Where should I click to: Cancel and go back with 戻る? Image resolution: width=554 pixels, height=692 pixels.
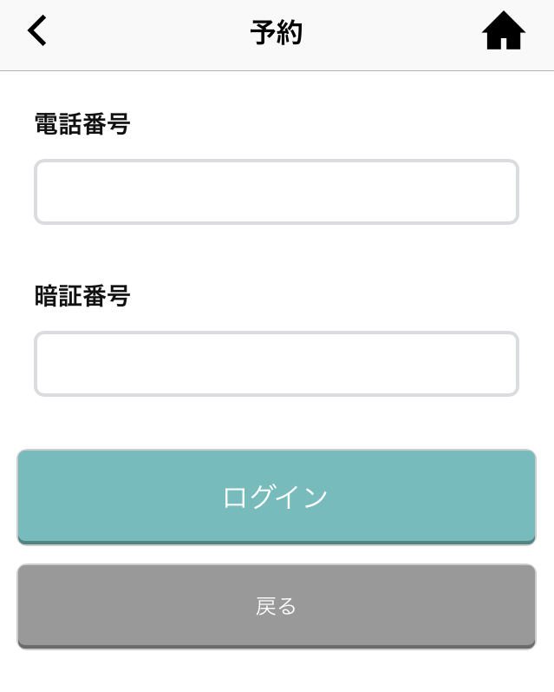pos(277,606)
